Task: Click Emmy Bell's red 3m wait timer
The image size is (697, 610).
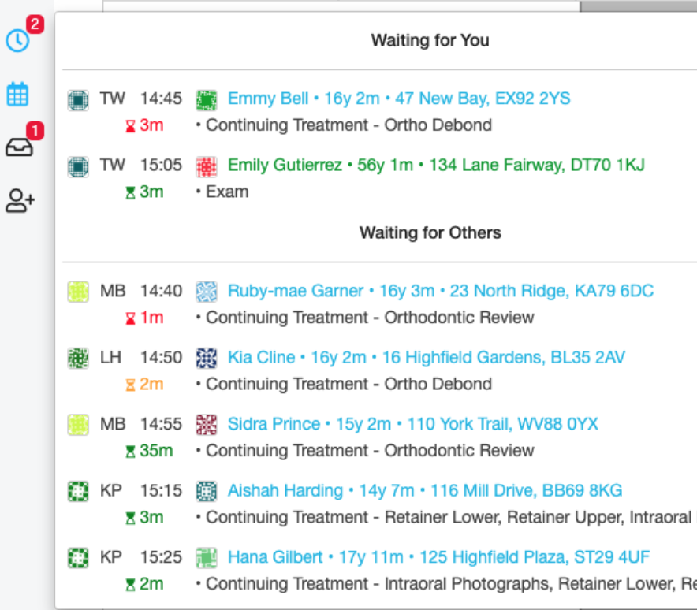Action: click(143, 125)
